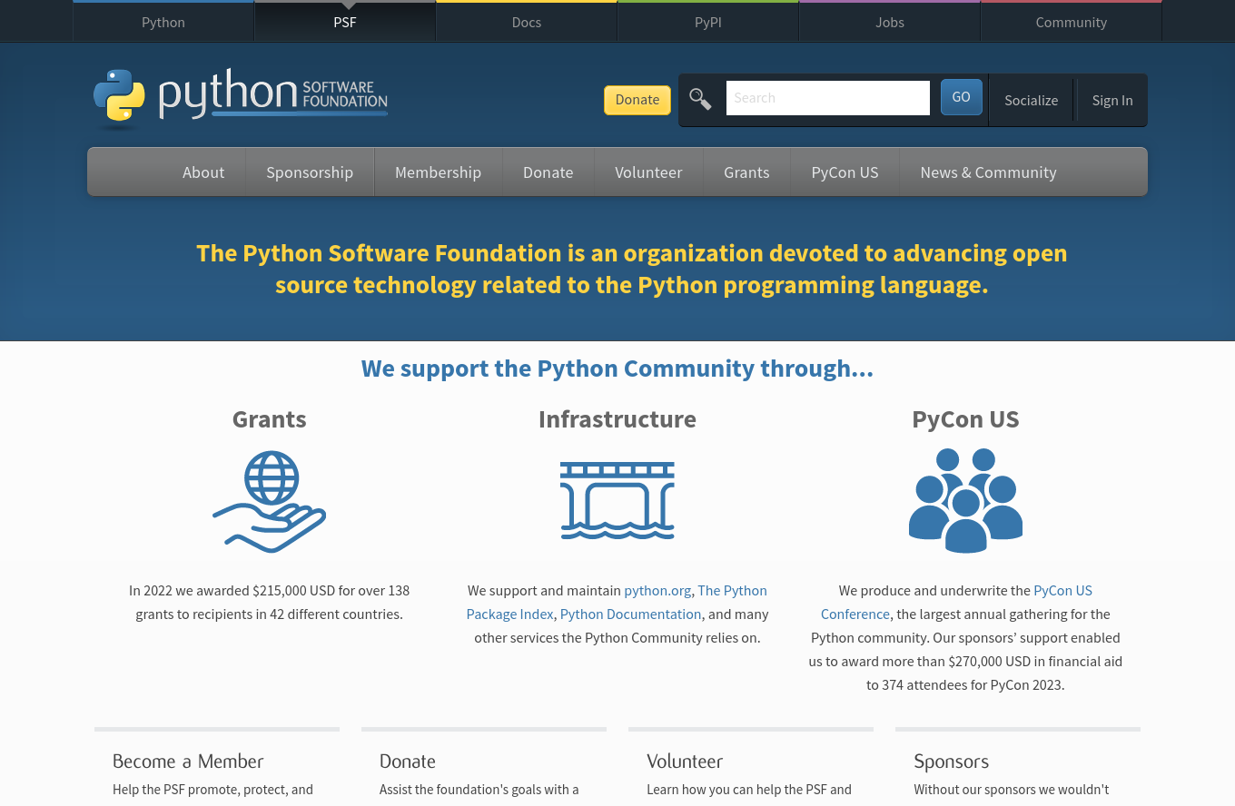This screenshot has height=806, width=1235.
Task: Click the Donate heading in bottom cards
Action: click(x=408, y=762)
